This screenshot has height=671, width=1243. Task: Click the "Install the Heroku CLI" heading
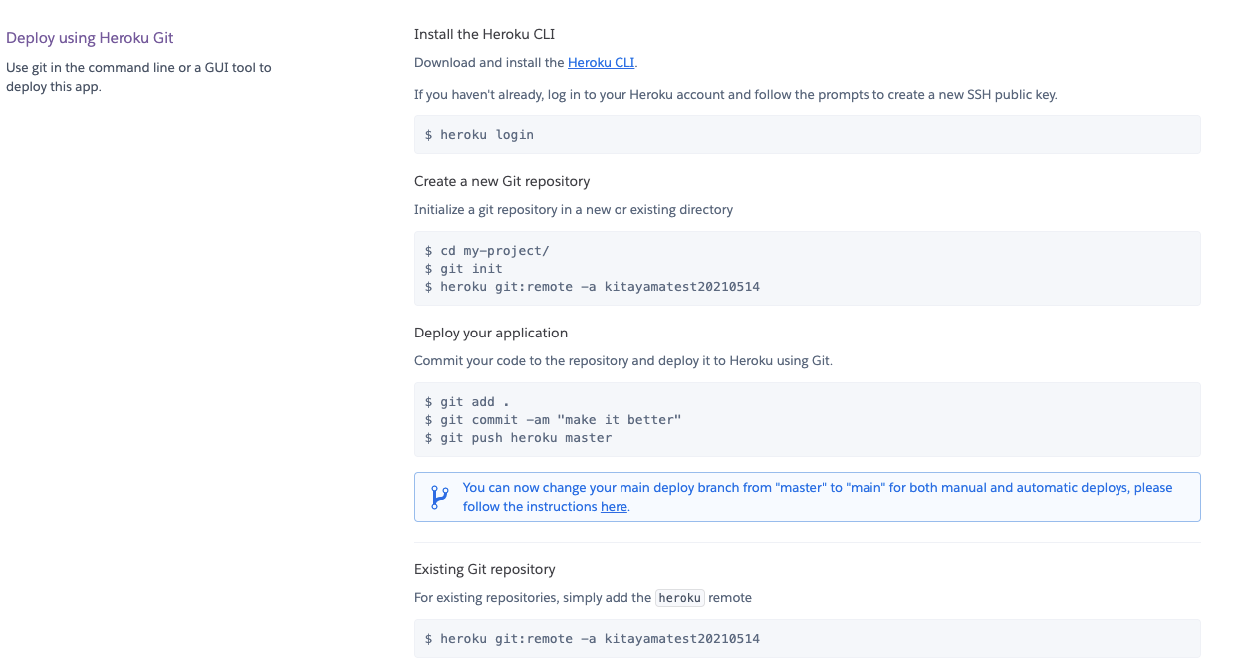point(484,34)
